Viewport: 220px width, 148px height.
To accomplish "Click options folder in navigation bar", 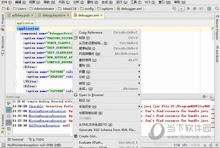I will [x=105, y=9].
